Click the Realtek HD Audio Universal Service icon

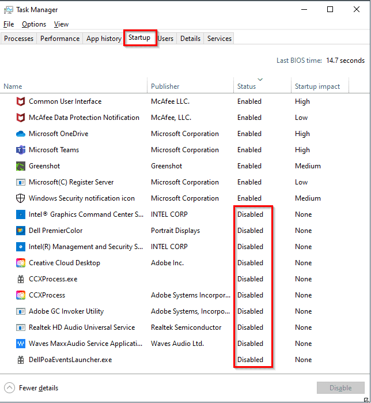click(21, 327)
